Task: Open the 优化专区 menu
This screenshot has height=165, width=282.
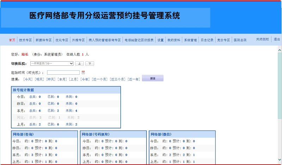Action: point(62,40)
